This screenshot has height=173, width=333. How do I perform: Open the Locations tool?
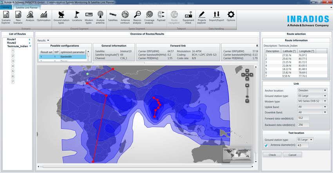(x=77, y=16)
